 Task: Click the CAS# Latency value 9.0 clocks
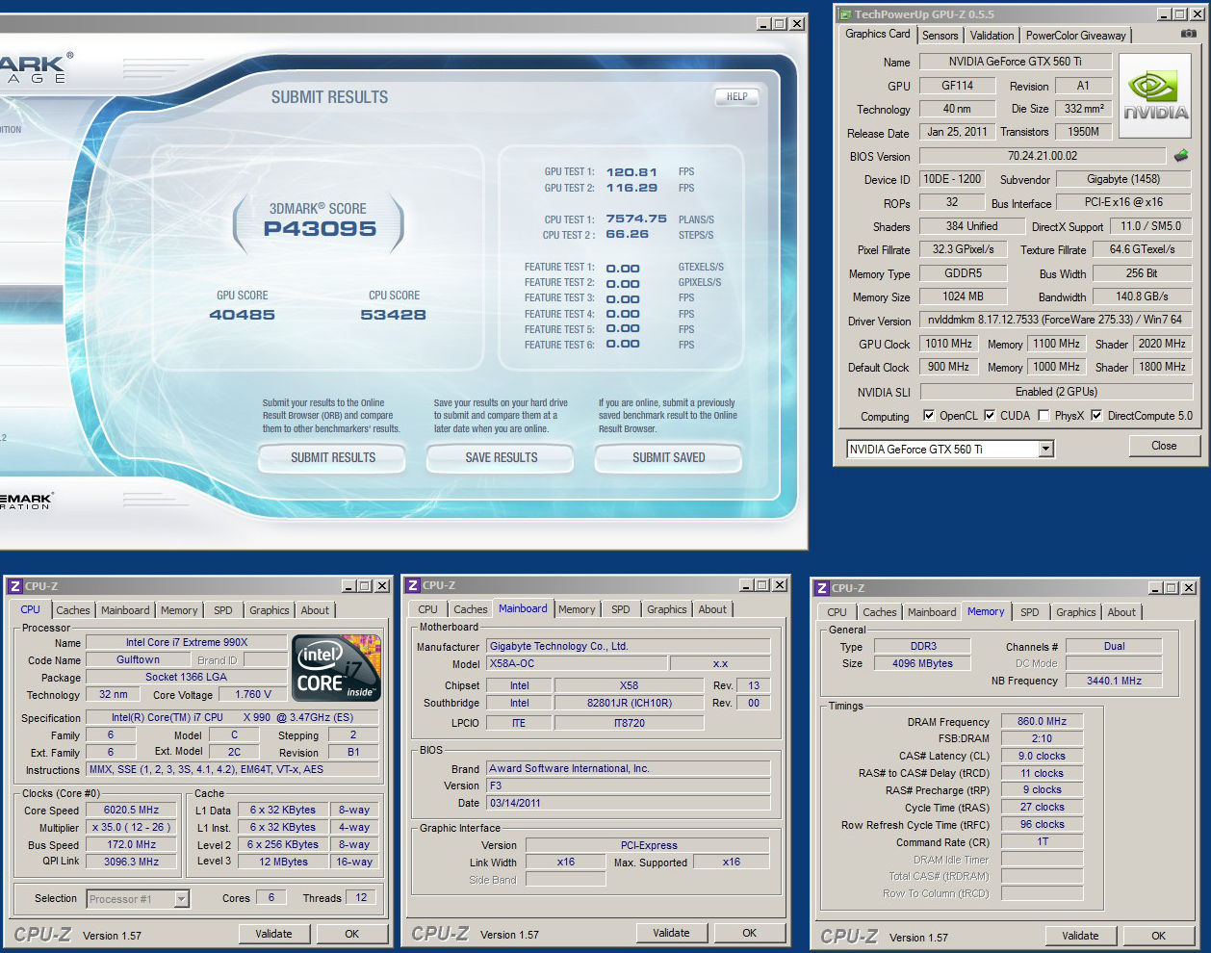point(1043,756)
